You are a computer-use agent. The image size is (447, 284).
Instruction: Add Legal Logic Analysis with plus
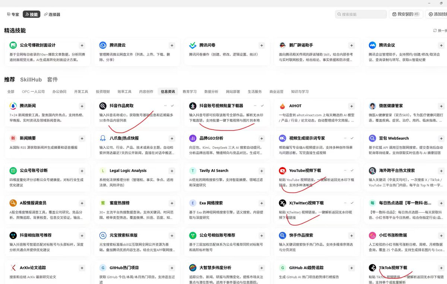[172, 171]
